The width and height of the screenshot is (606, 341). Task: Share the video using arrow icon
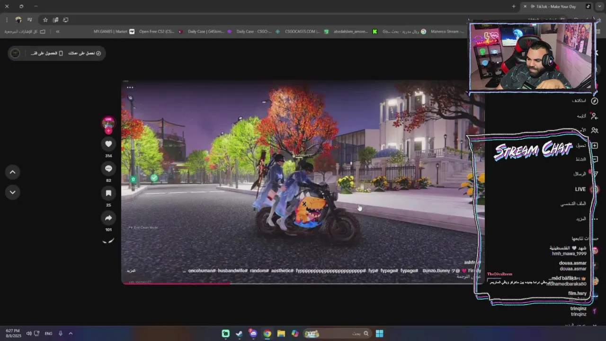point(108,218)
